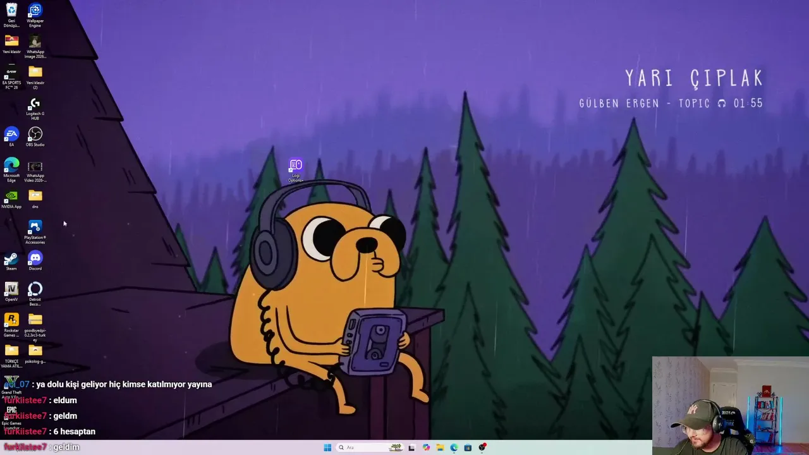Click the '6 hesaptan' chat message
The image size is (809, 455).
(x=75, y=432)
